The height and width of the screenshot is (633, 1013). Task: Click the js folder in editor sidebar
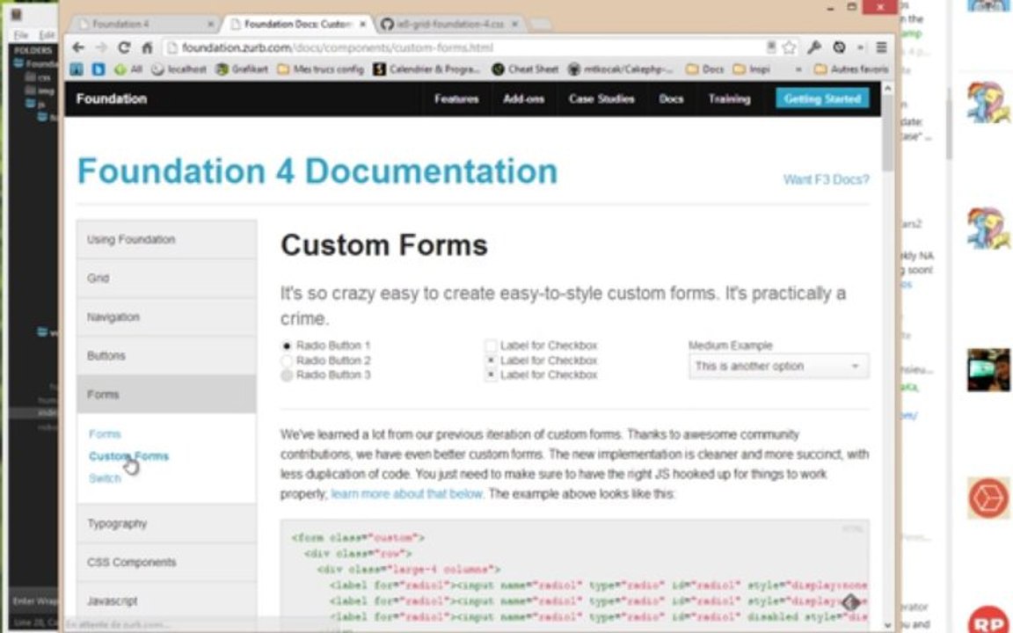(35, 104)
